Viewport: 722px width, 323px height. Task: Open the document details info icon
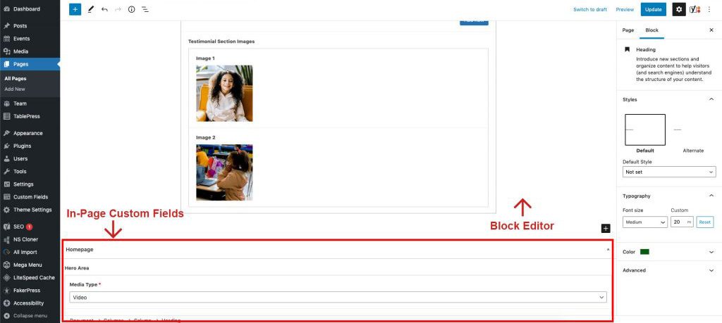(131, 9)
